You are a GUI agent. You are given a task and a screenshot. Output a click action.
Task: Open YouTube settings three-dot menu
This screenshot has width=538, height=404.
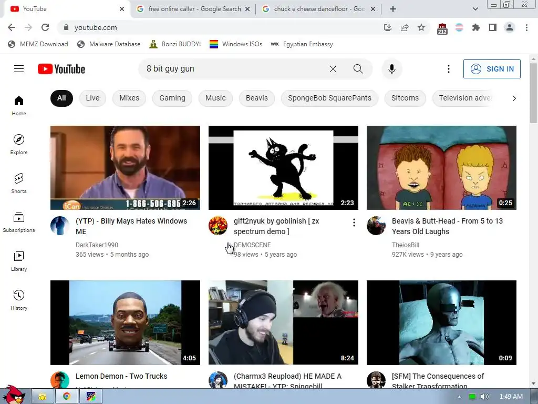[x=448, y=69]
